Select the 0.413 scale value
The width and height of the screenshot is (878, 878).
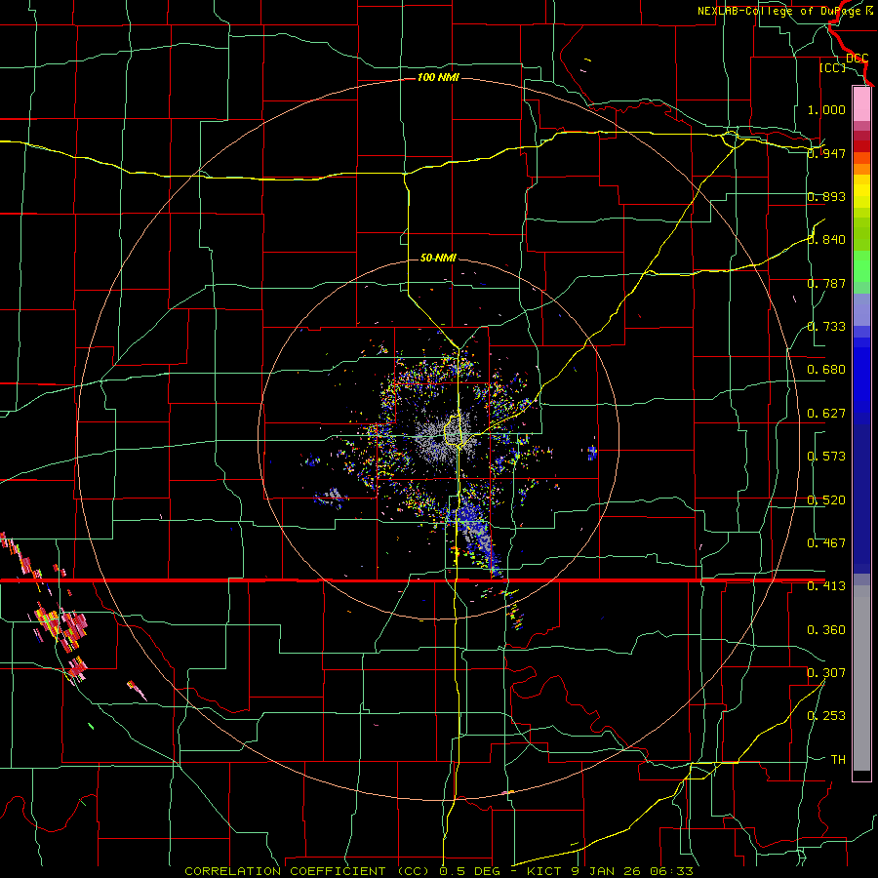826,586
